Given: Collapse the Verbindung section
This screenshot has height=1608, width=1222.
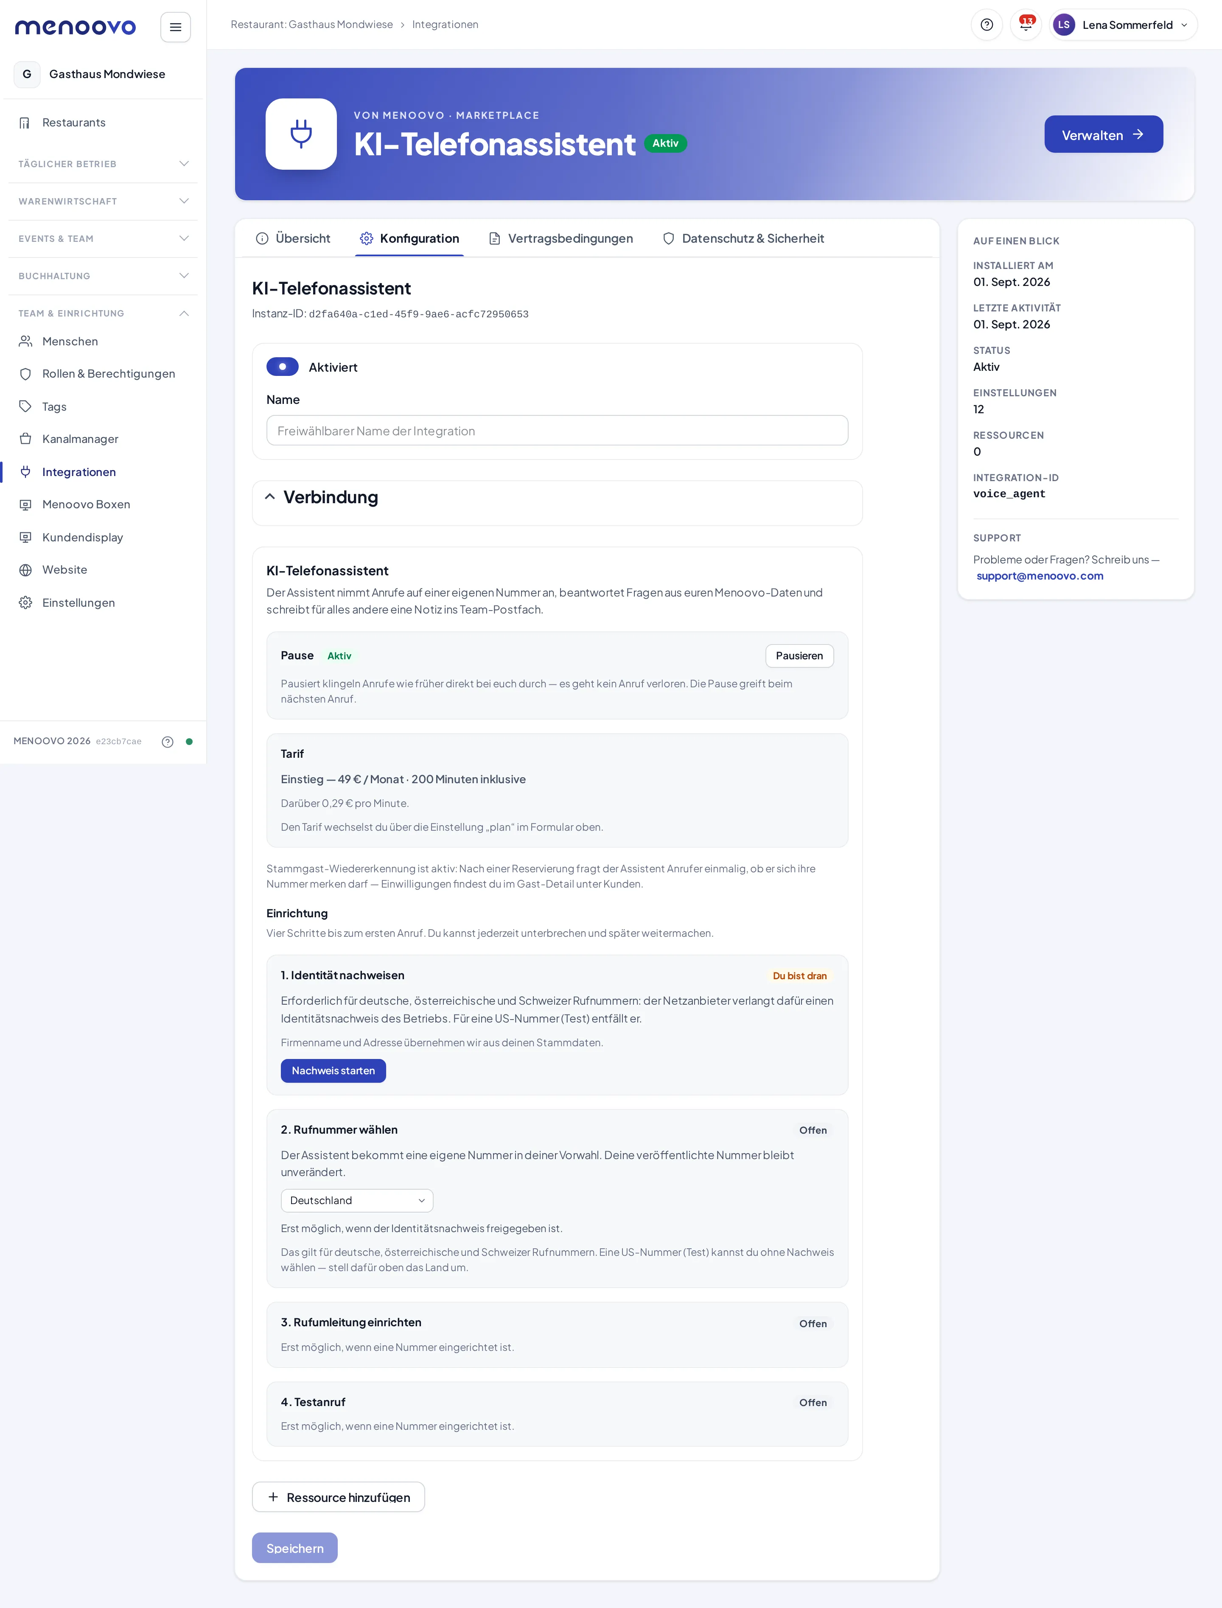Looking at the screenshot, I should tap(269, 497).
